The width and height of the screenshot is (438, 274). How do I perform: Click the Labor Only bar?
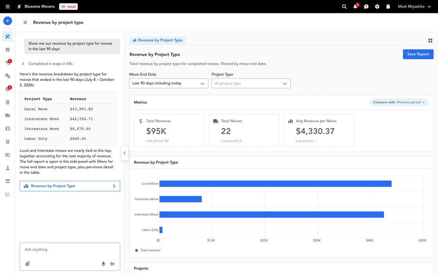161,230
